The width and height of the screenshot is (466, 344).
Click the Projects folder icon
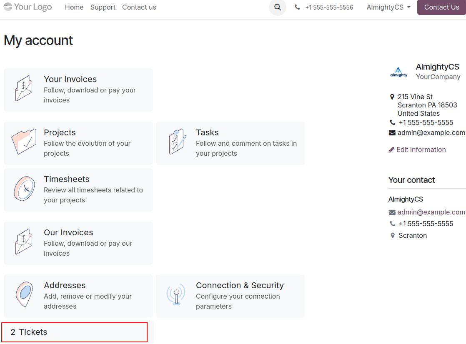pos(24,142)
